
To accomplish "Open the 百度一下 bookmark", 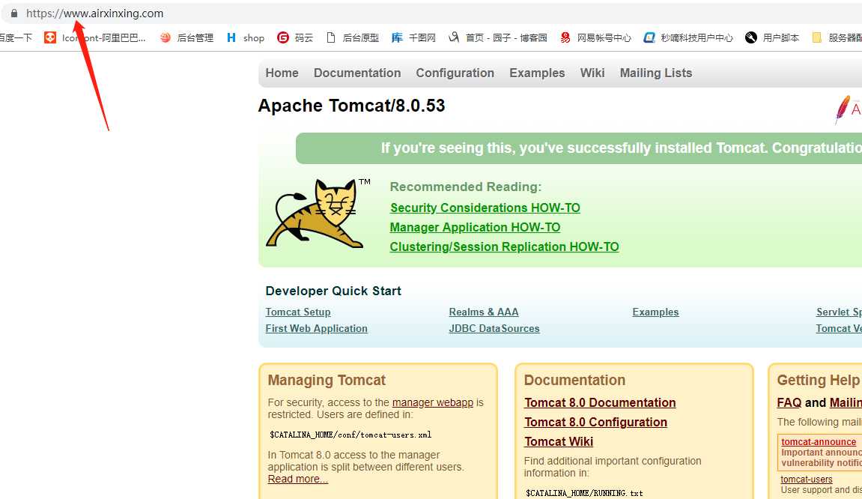I will [x=16, y=37].
